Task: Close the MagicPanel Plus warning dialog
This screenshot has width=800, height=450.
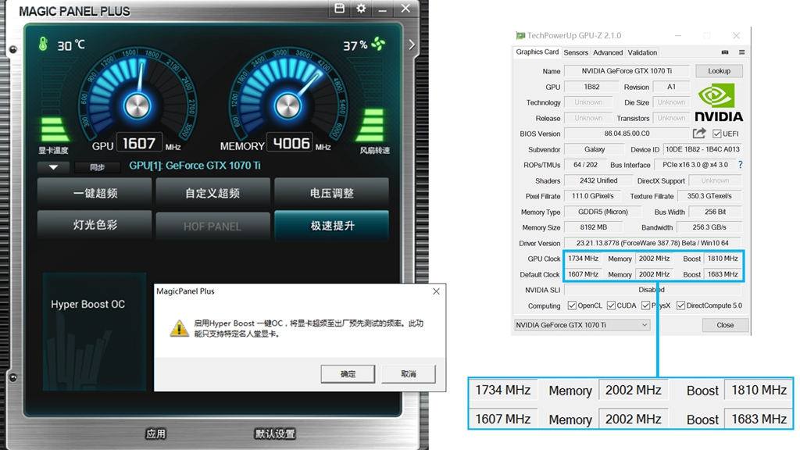Action: tap(436, 291)
